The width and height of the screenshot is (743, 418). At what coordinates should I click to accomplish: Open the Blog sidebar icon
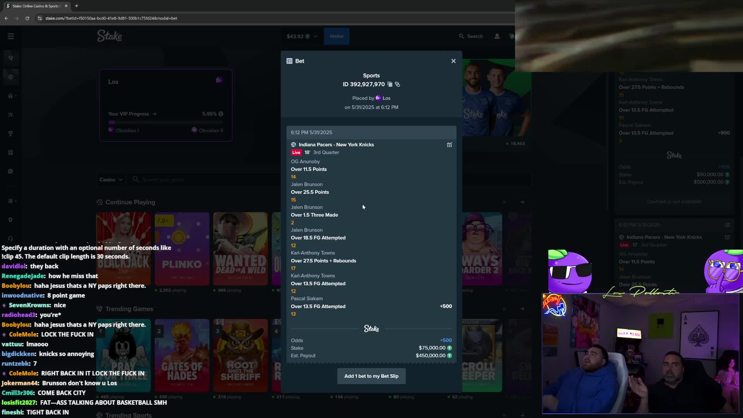(11, 152)
